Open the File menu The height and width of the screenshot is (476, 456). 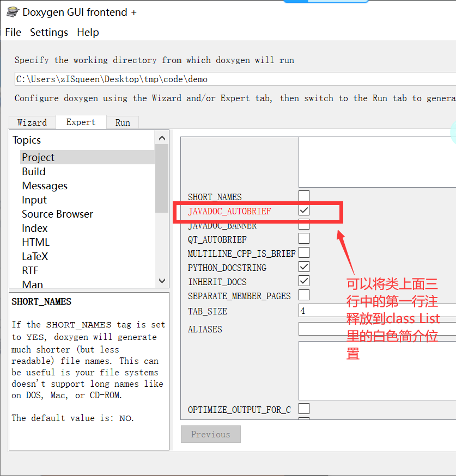13,32
